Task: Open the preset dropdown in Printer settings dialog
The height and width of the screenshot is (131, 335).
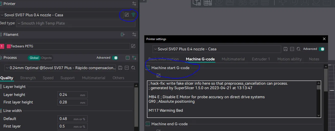Action: [x=217, y=49]
